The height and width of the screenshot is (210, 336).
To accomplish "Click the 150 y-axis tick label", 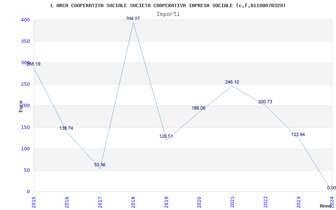I will (25, 128).
